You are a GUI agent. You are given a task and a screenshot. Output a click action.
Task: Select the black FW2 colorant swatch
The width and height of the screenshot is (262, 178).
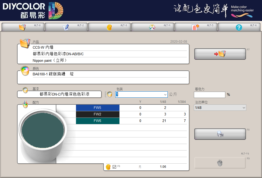[97, 114]
